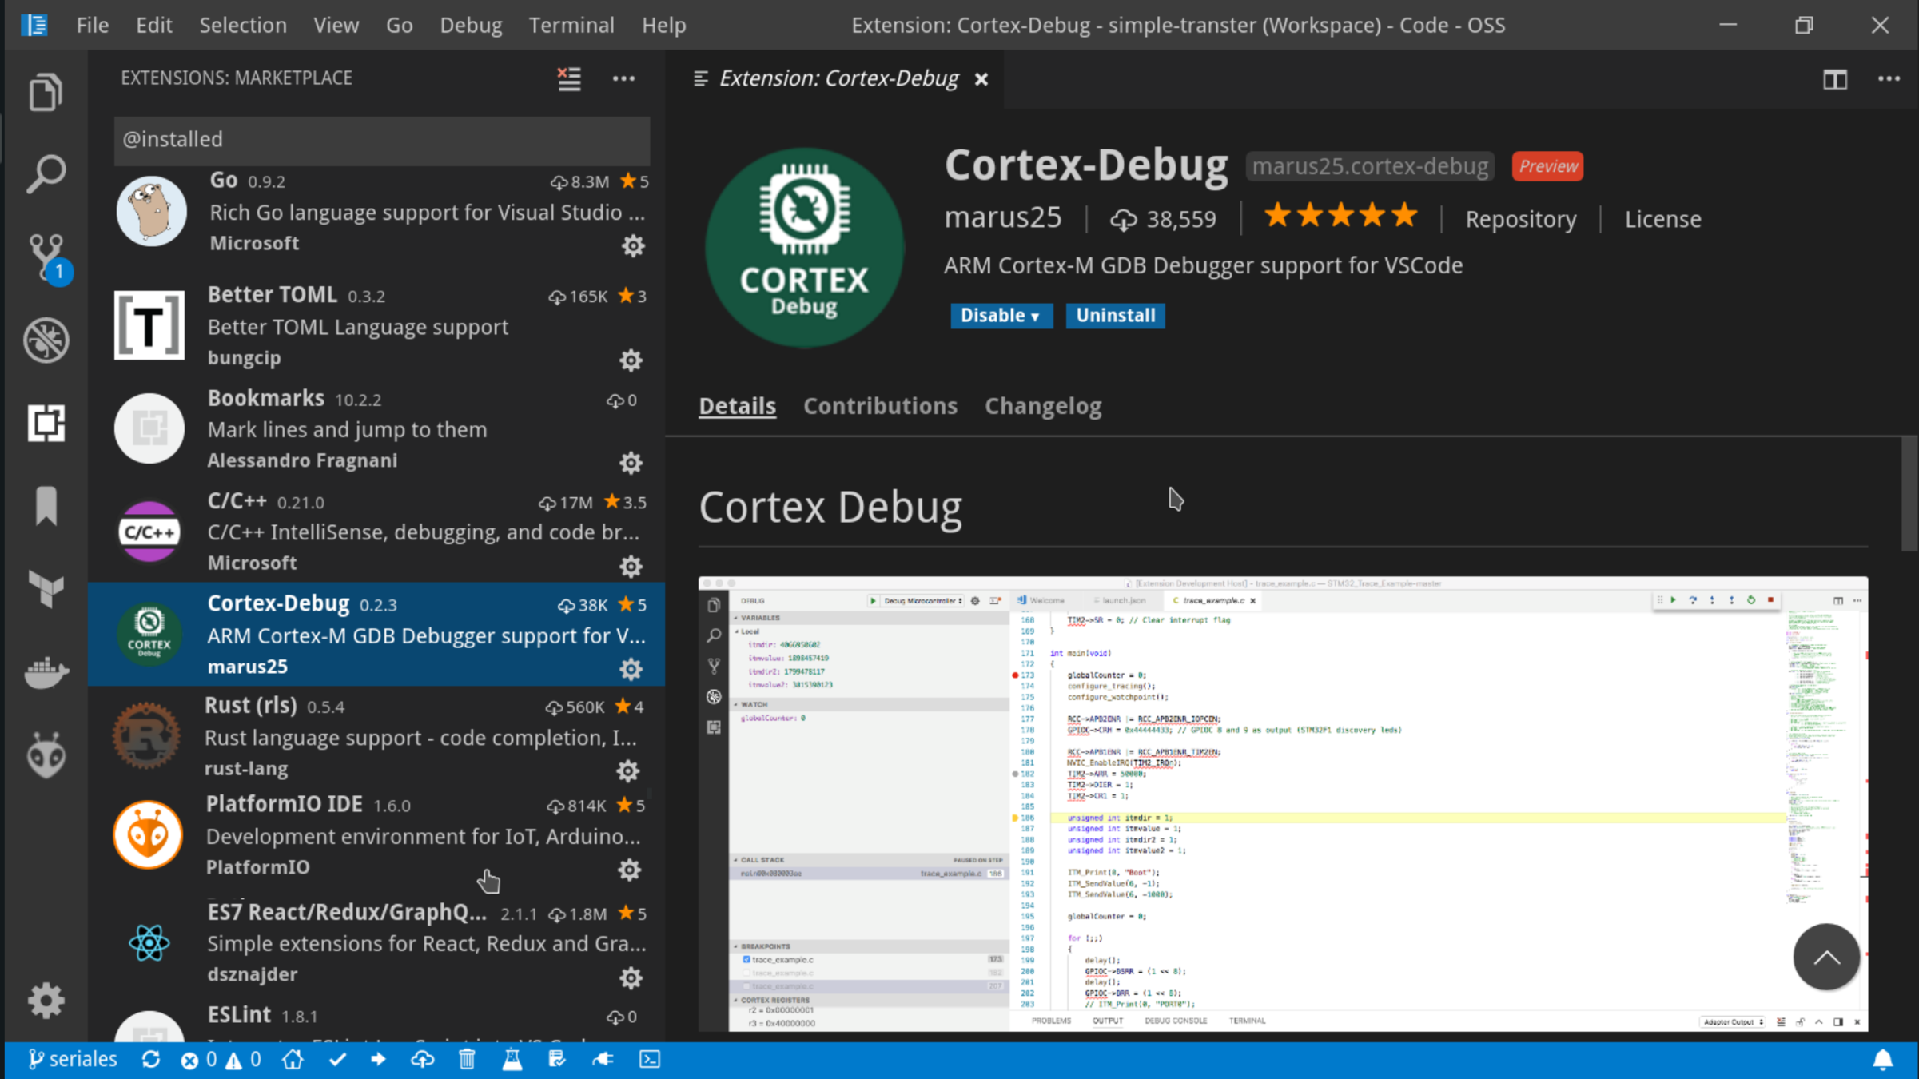Focus the @installed extensions search box
1919x1079 pixels.
pos(381,139)
